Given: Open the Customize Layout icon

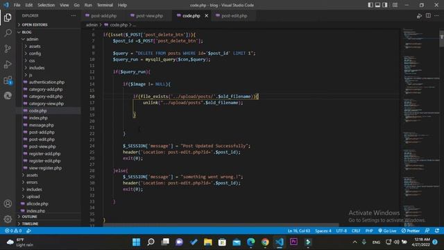Looking at the screenshot, I should (x=395, y=5).
